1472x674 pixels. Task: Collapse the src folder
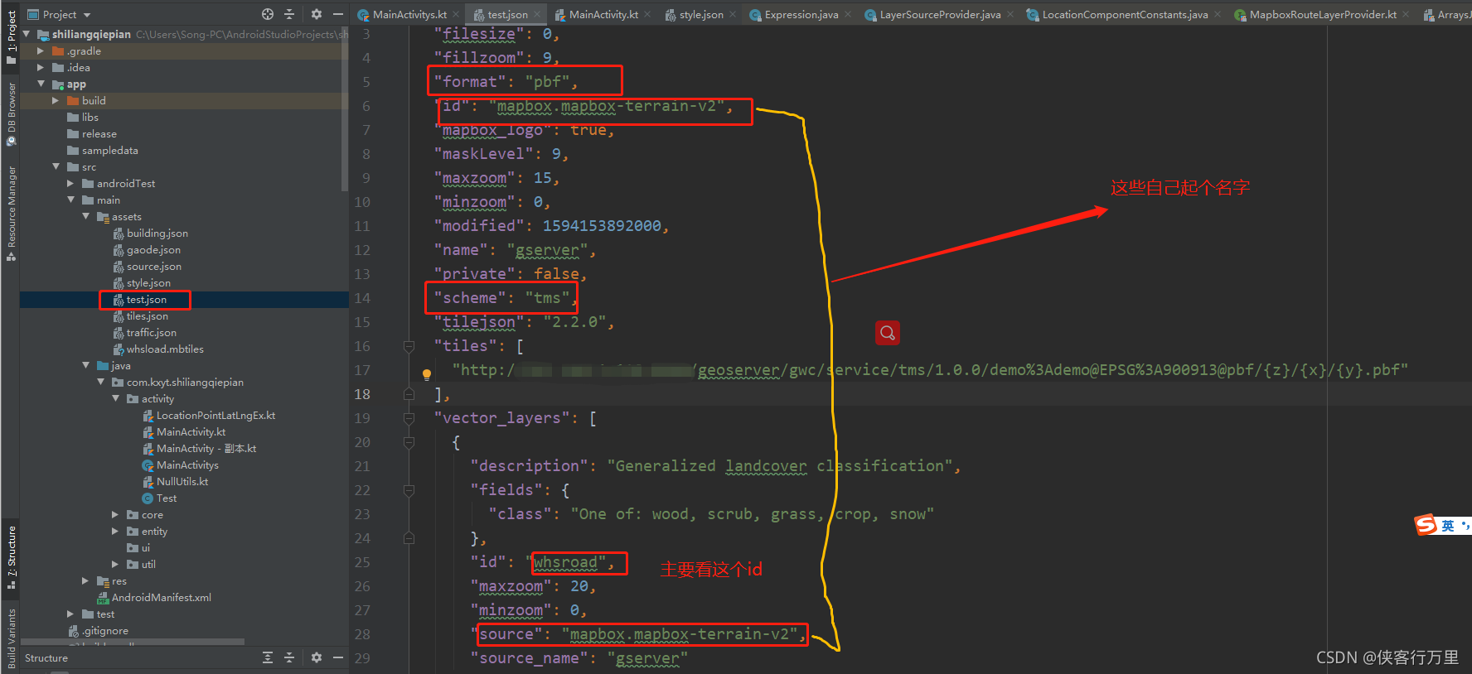56,166
